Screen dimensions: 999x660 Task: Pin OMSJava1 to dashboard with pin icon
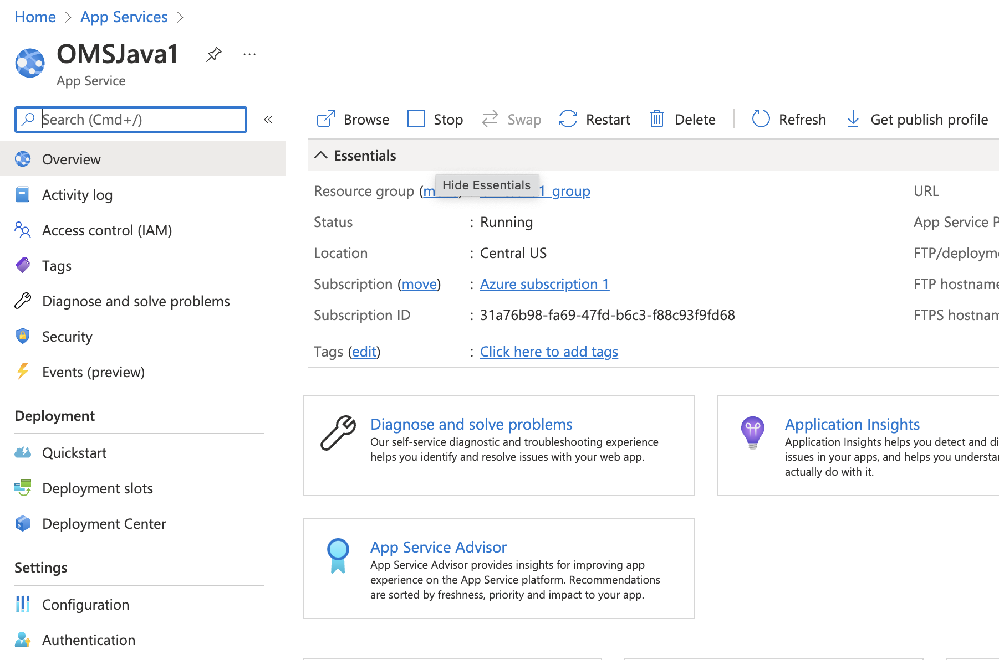214,54
